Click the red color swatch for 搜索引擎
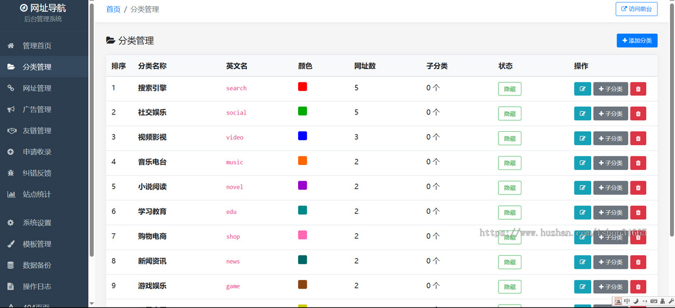The height and width of the screenshot is (308, 675). point(303,86)
